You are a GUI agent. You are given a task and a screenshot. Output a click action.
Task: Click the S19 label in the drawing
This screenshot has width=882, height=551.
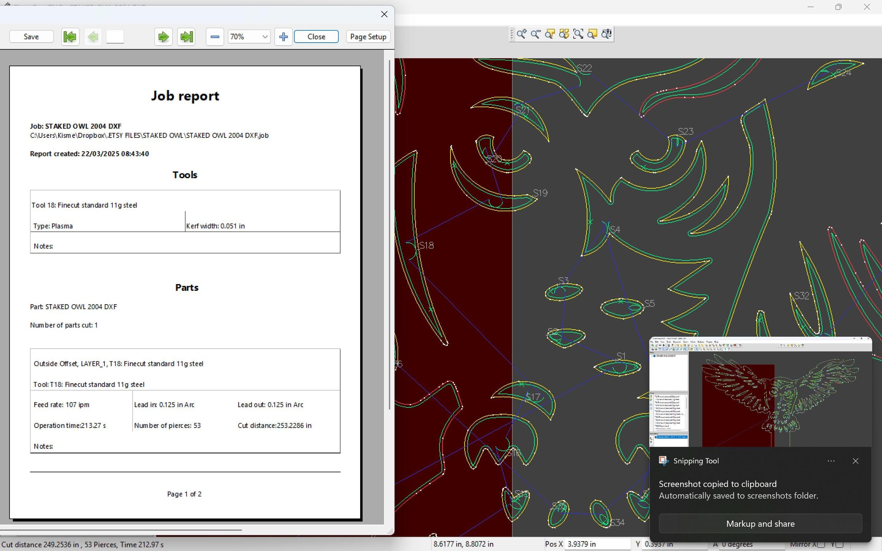[x=540, y=193]
